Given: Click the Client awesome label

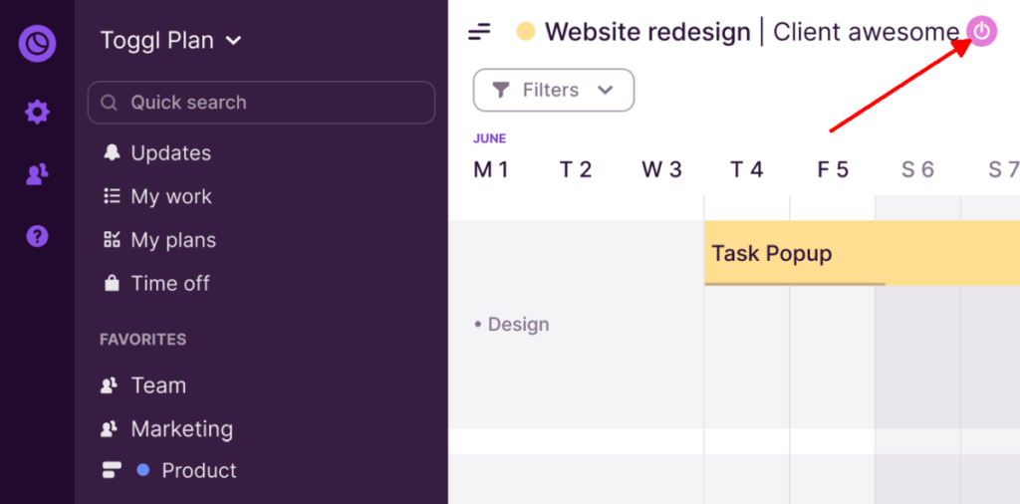Looking at the screenshot, I should pos(866,31).
